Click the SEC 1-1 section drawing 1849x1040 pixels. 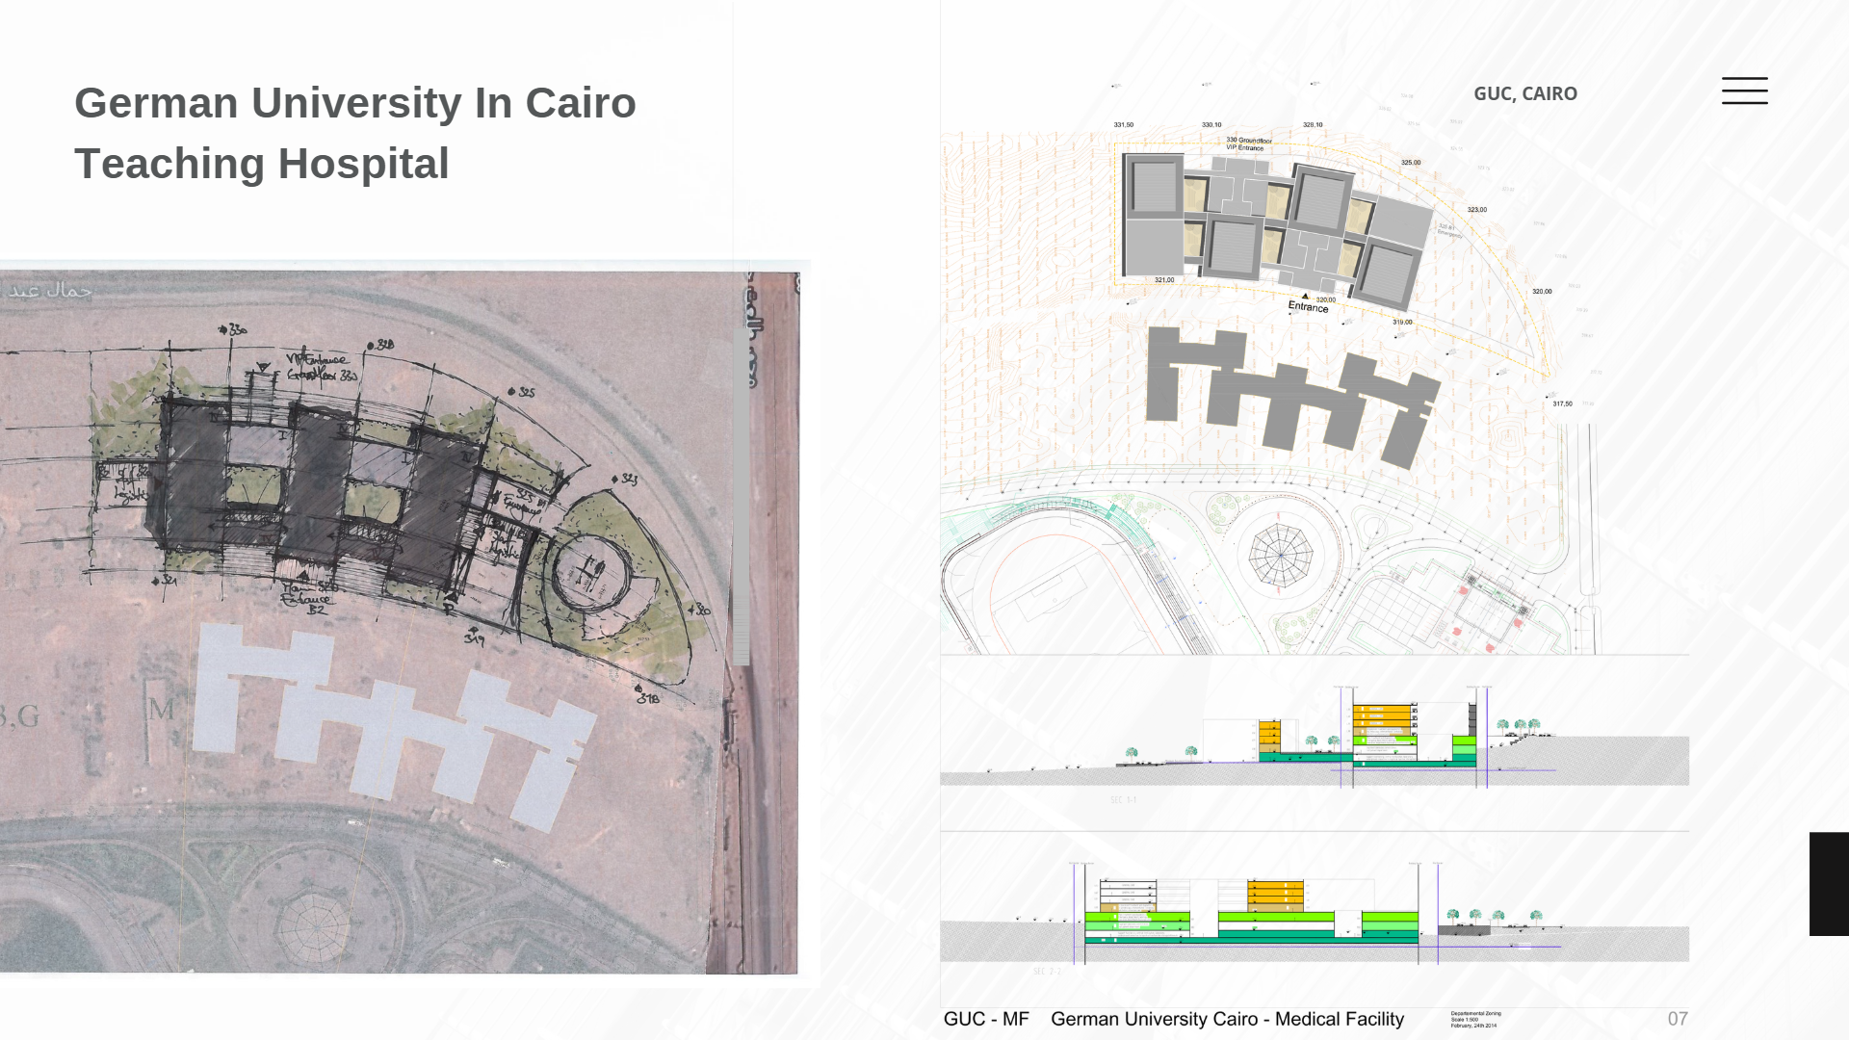(x=1315, y=743)
